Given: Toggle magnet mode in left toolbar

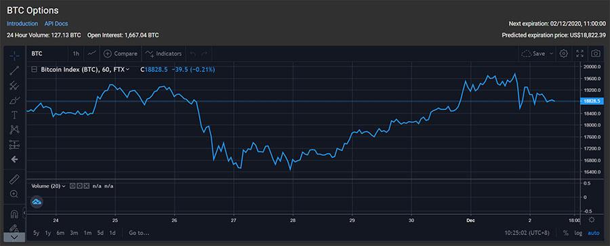Looking at the screenshot, I should click(14, 214).
